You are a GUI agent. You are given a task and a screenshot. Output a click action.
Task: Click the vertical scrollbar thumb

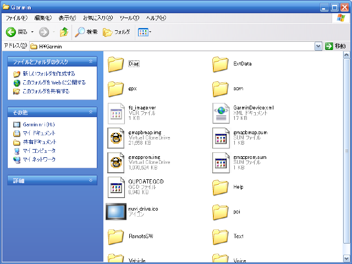[346, 151]
